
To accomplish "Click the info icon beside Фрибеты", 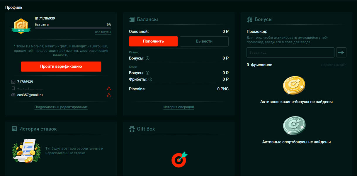I will [x=150, y=79].
